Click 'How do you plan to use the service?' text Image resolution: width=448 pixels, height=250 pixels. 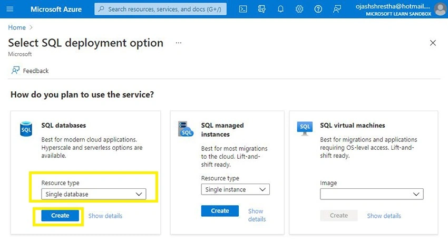(x=82, y=95)
